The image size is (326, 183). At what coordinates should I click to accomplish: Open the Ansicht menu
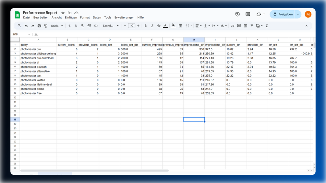(56, 17)
